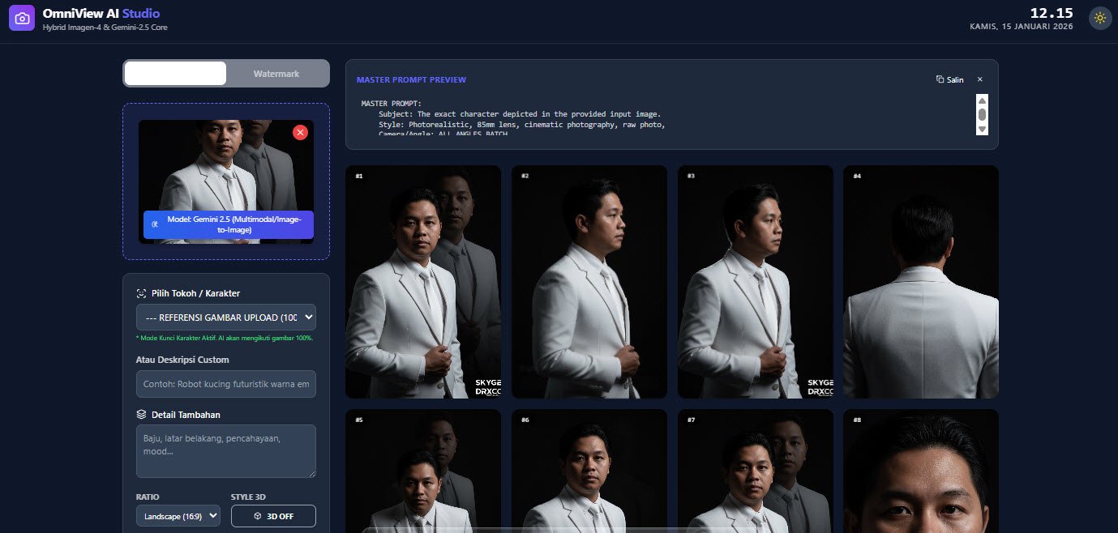Open generated image #5
Screen dimensions: 1118x533
[423, 471]
